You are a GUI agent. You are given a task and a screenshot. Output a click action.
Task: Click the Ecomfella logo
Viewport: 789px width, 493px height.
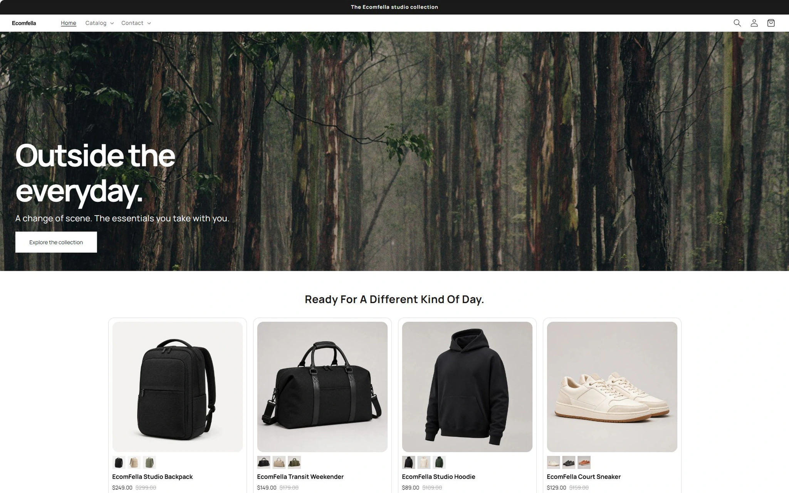point(24,23)
